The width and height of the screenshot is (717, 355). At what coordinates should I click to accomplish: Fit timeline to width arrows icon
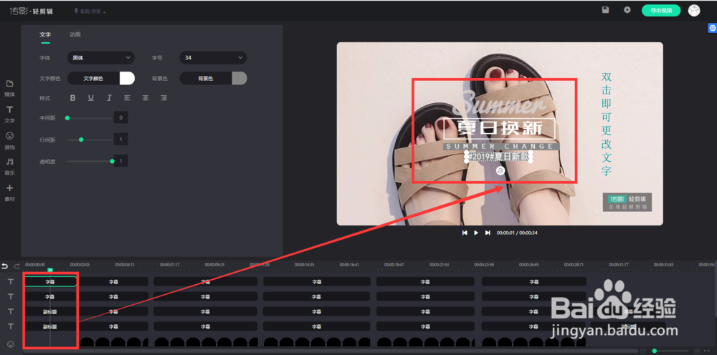pos(708,351)
